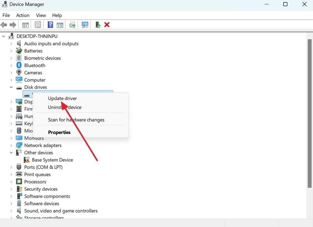Select the Base System Device label
Viewport: 313px width, 227px height.
53,160
